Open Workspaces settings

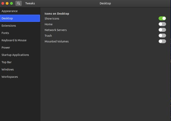(x=20, y=77)
